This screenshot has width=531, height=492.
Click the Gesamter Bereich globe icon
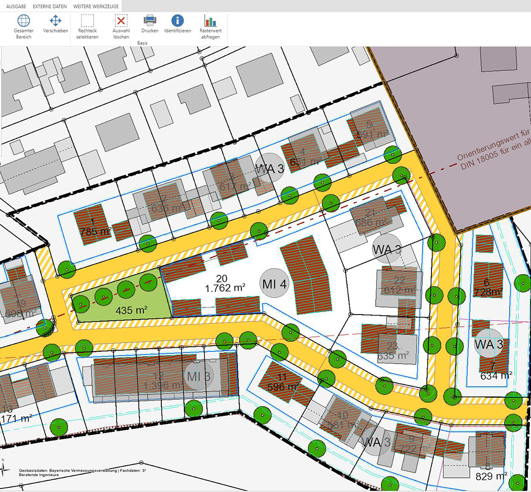tap(23, 20)
